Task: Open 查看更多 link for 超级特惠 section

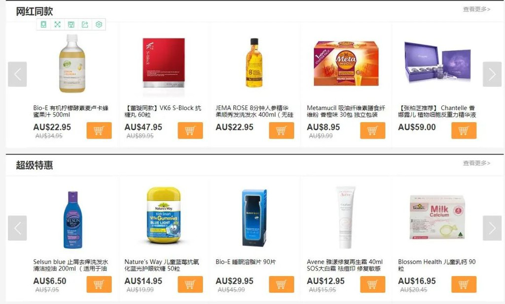Action: coord(476,163)
